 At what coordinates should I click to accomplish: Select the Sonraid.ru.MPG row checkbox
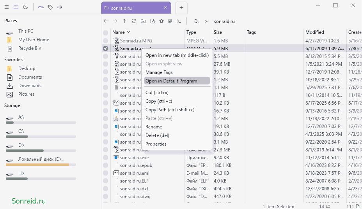point(105,41)
